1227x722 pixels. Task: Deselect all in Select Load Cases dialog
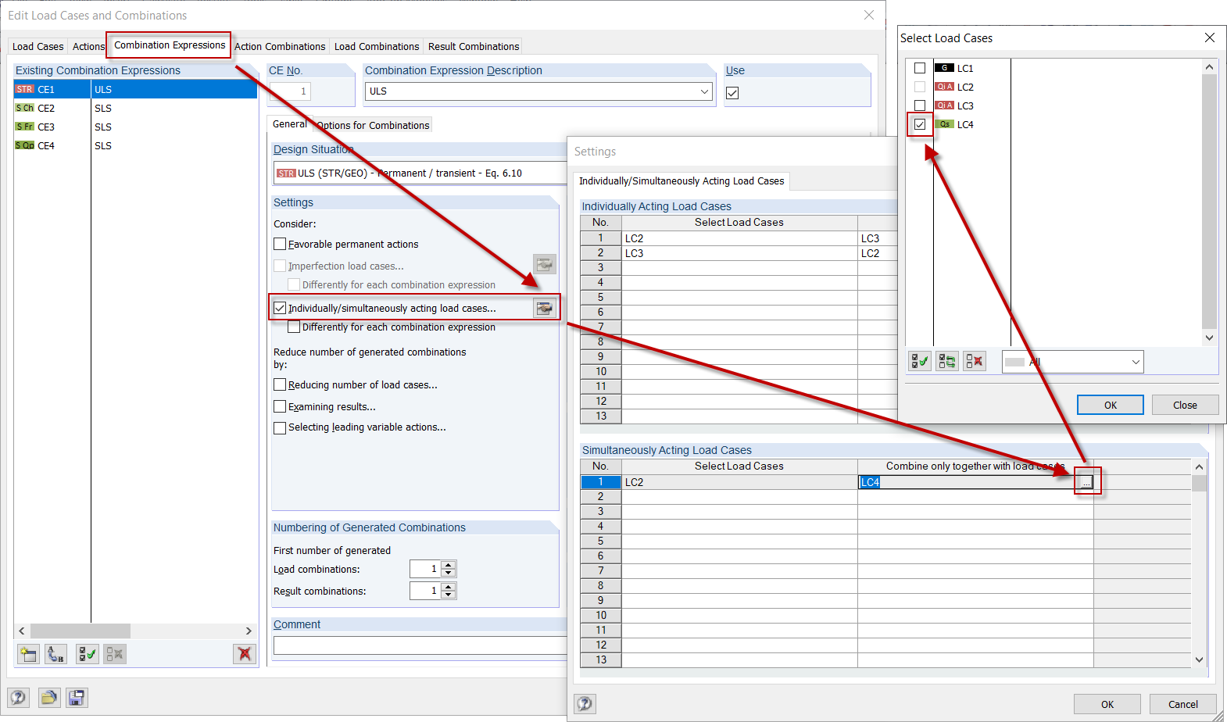[975, 361]
